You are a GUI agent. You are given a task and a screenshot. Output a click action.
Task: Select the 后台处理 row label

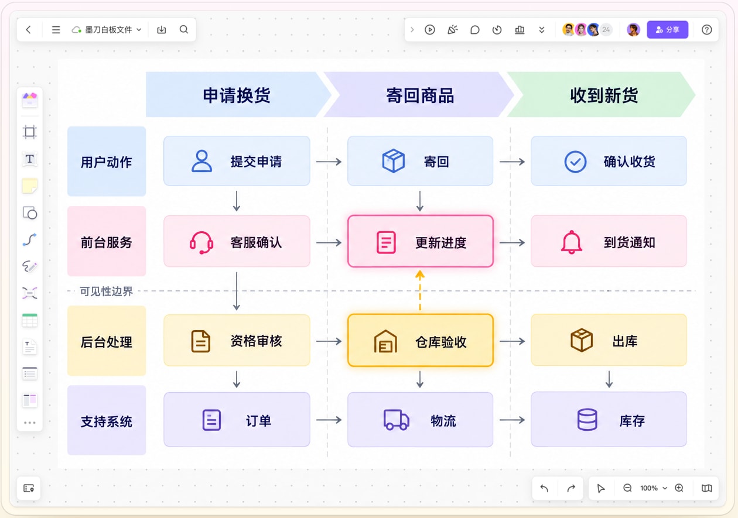107,341
